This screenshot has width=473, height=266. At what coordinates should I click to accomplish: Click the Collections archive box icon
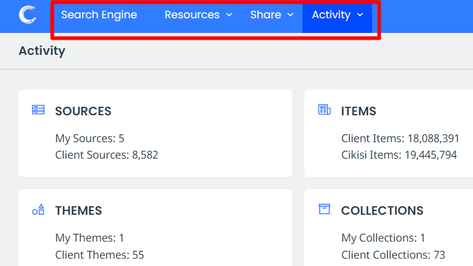click(324, 209)
